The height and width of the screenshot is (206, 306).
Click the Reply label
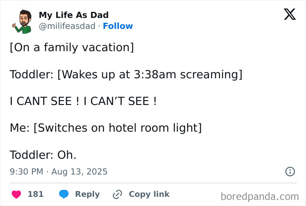[87, 194]
